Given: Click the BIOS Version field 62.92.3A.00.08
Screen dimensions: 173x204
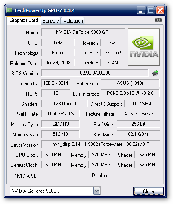Looking at the screenshot, I should click(x=95, y=73).
